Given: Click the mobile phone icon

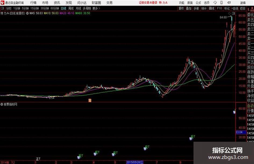Looking at the screenshot, I should coord(221,3).
